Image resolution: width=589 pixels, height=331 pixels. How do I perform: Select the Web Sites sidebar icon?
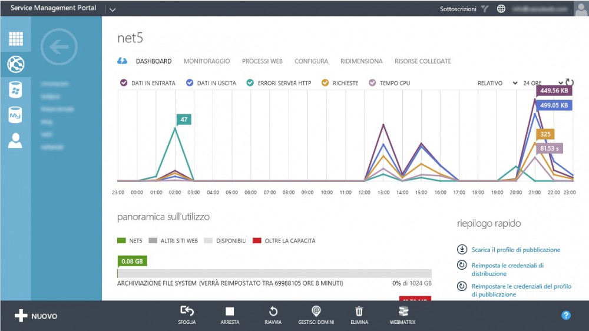tap(16, 64)
